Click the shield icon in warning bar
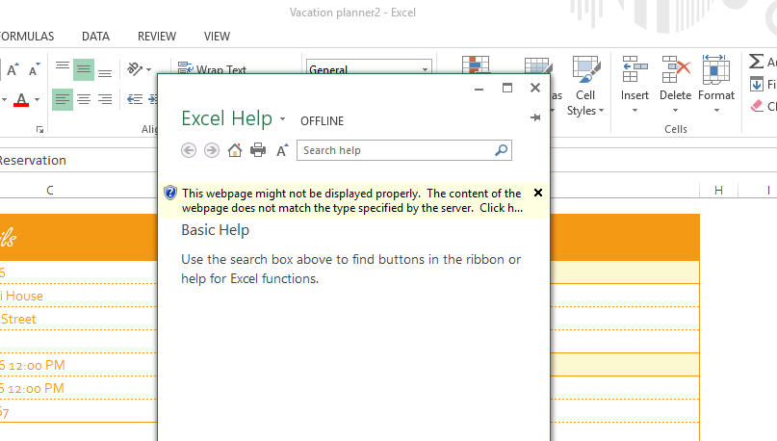The height and width of the screenshot is (441, 777). 170,193
